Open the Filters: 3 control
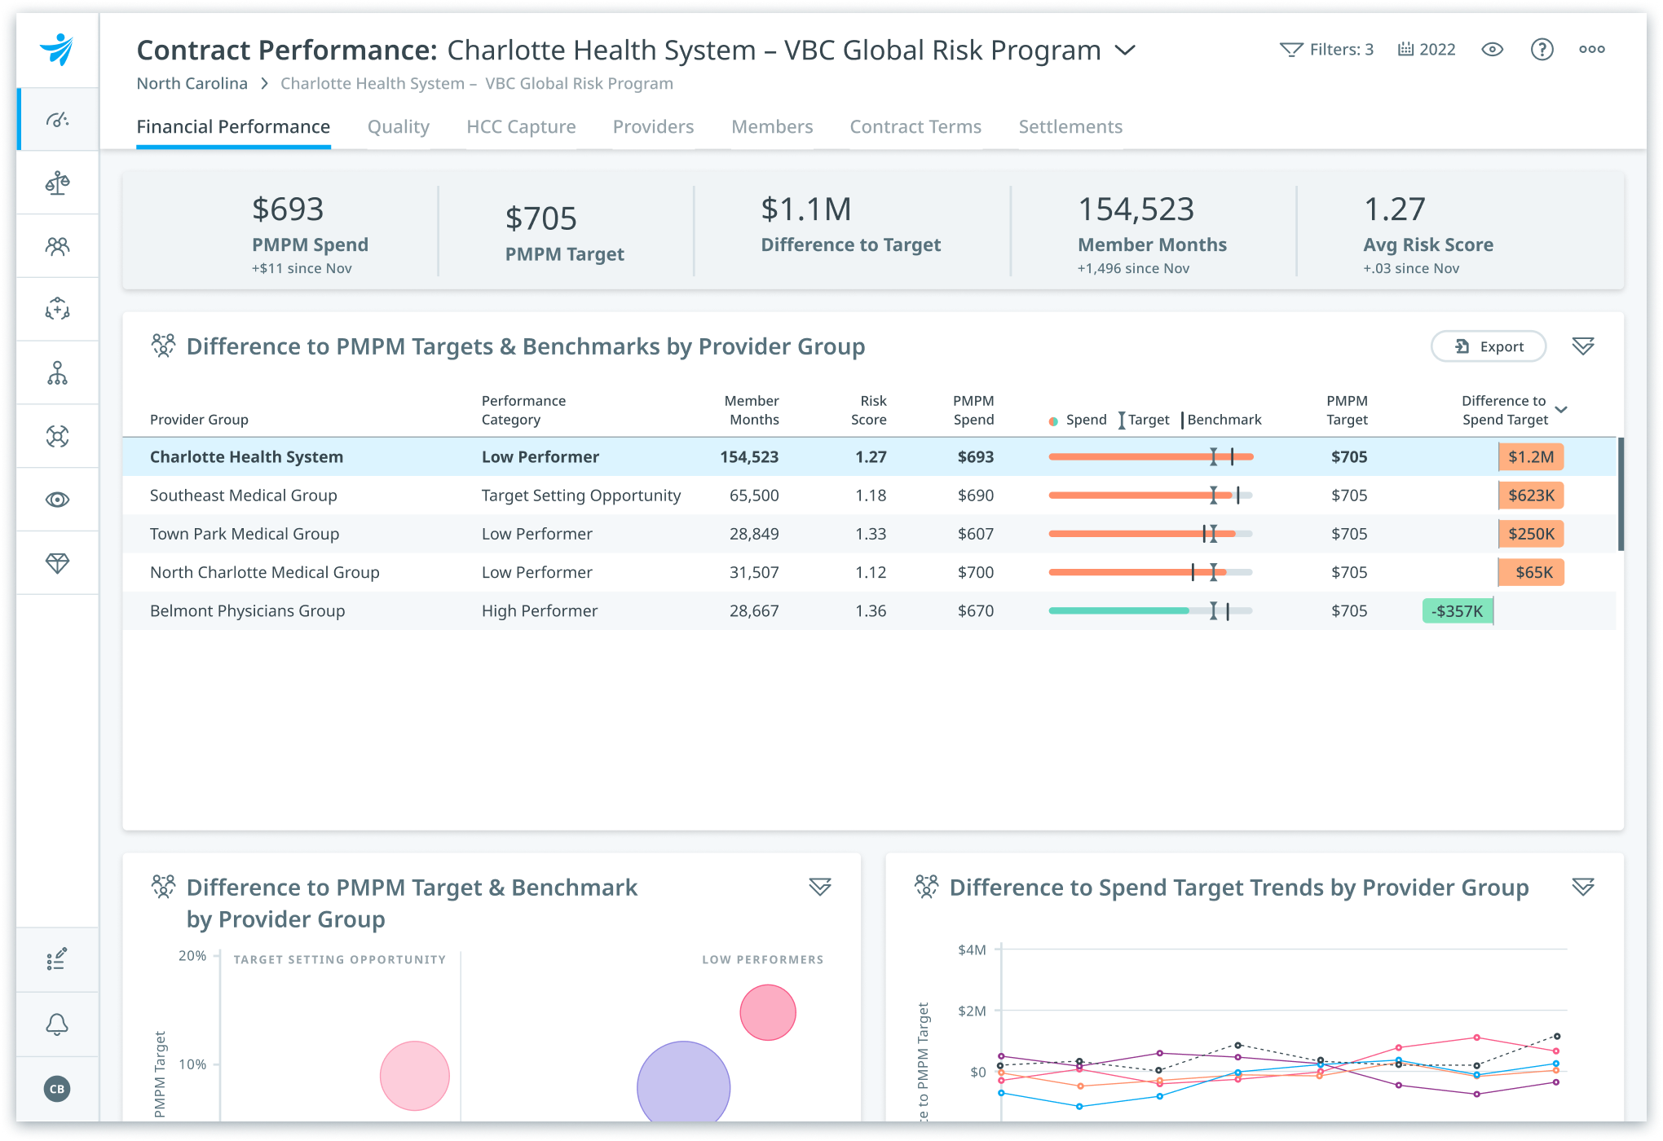Viewport: 1663px width, 1141px height. pyautogui.click(x=1327, y=50)
